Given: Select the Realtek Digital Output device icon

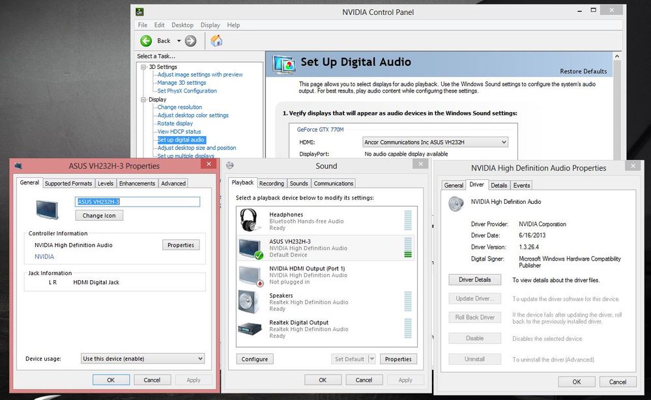Looking at the screenshot, I should [x=250, y=329].
